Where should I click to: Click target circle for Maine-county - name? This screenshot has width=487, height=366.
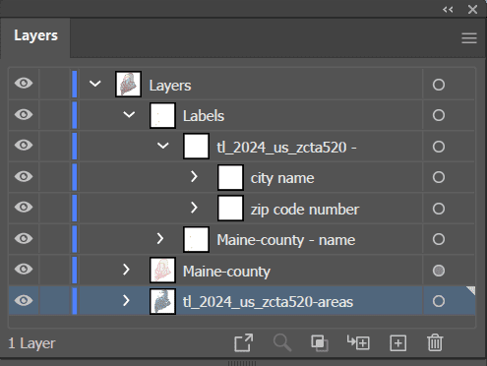[439, 239]
